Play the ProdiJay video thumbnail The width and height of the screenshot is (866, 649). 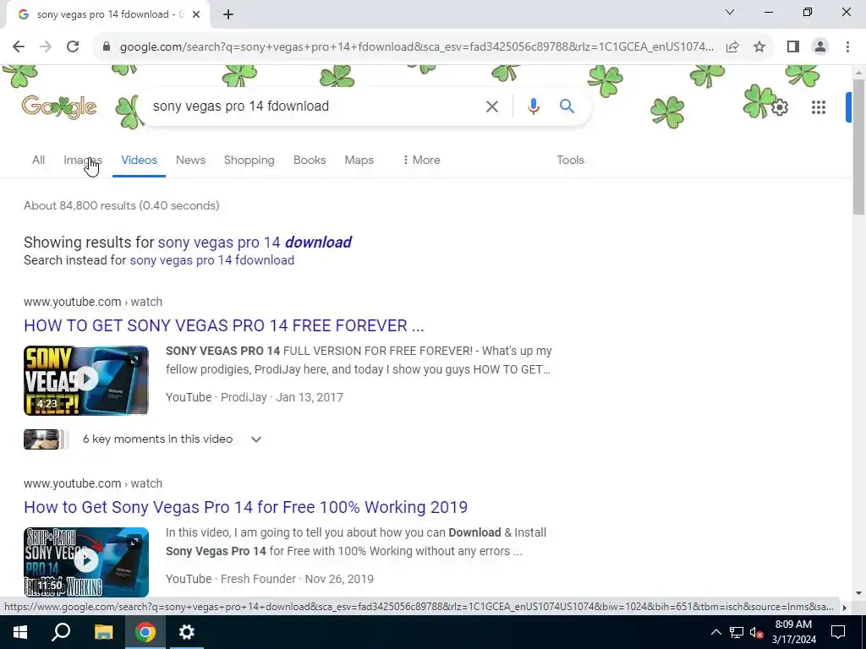(x=86, y=380)
